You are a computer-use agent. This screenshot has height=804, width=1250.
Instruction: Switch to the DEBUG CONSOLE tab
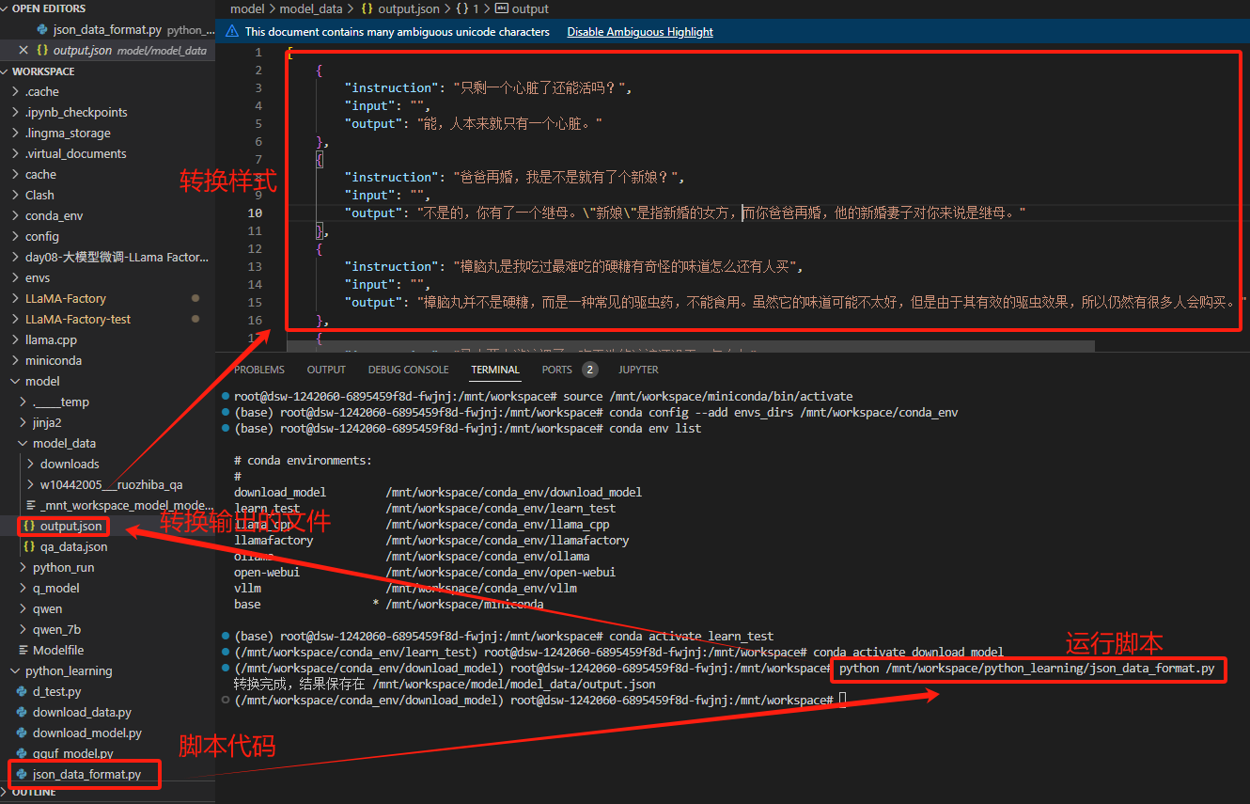coord(408,370)
